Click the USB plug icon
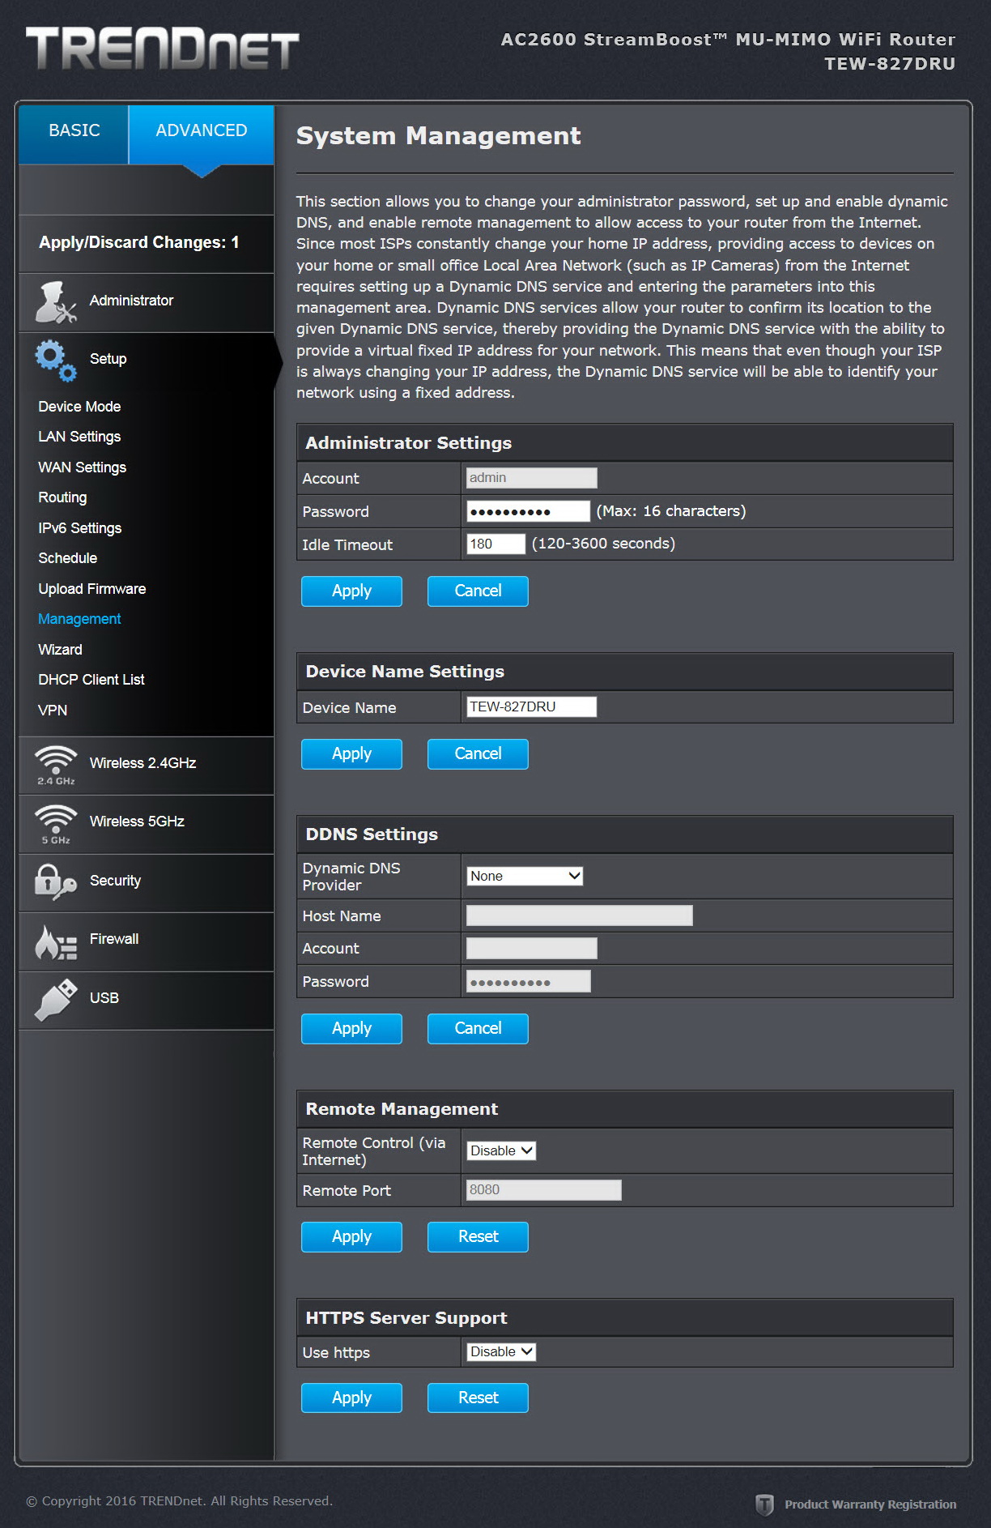The image size is (991, 1528). [x=56, y=1000]
